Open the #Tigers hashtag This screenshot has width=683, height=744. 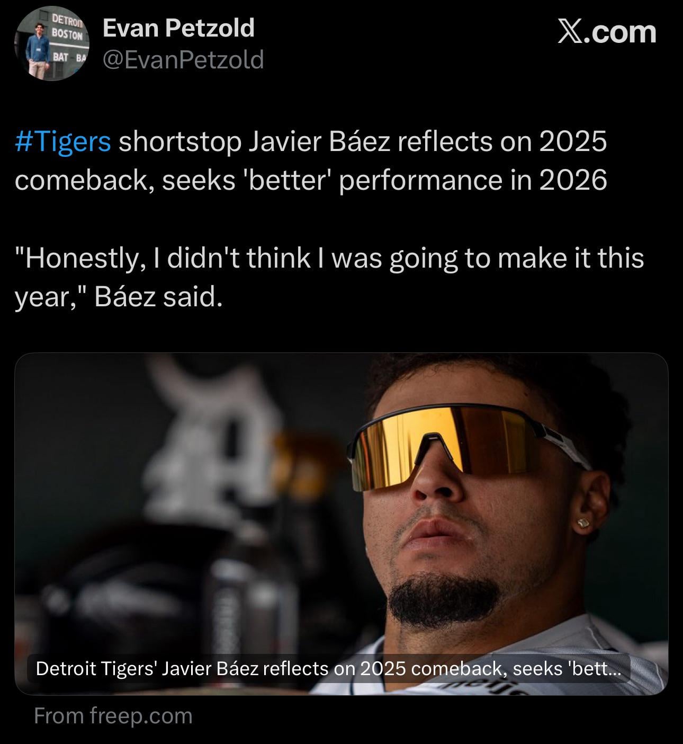pyautogui.click(x=63, y=141)
